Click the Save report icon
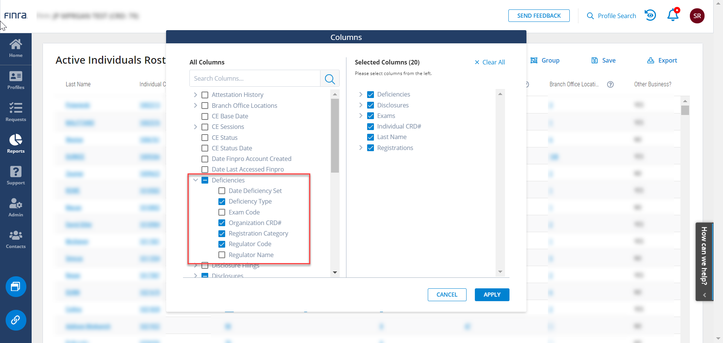 [595, 60]
